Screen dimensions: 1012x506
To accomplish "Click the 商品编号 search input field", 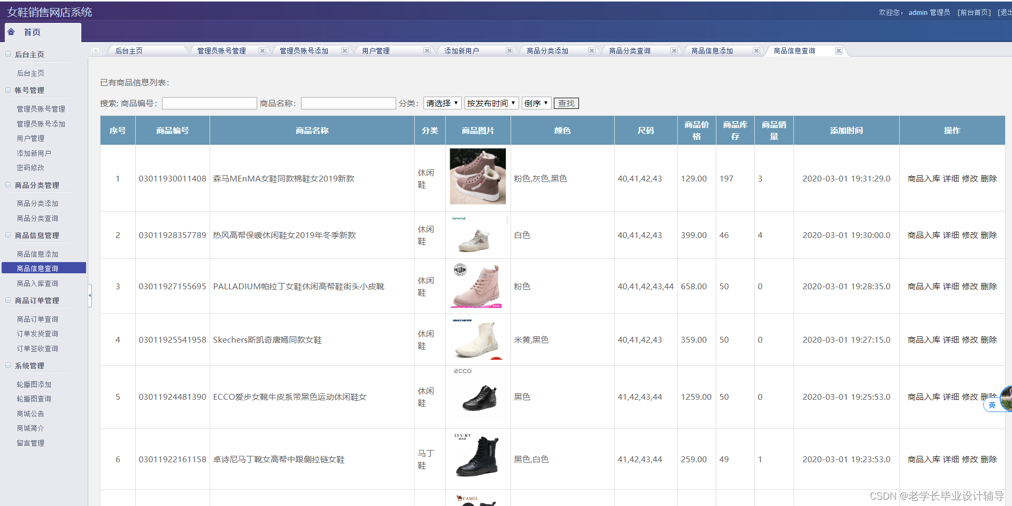I will (209, 102).
